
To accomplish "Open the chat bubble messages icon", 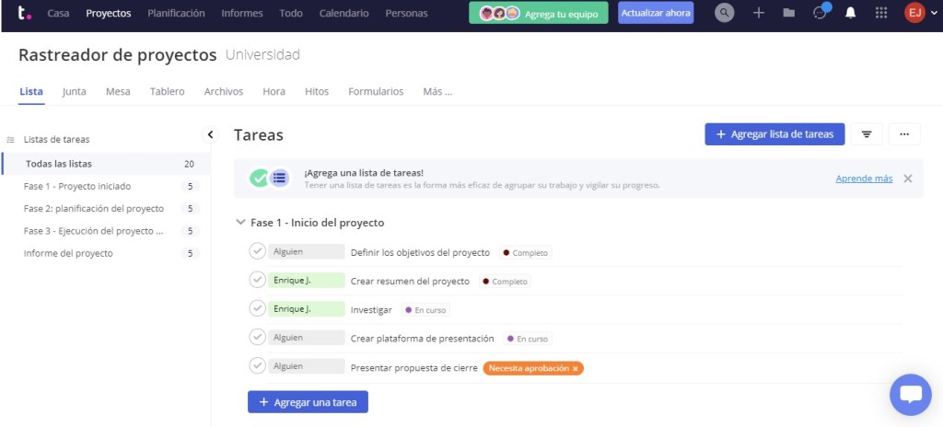I will point(820,13).
